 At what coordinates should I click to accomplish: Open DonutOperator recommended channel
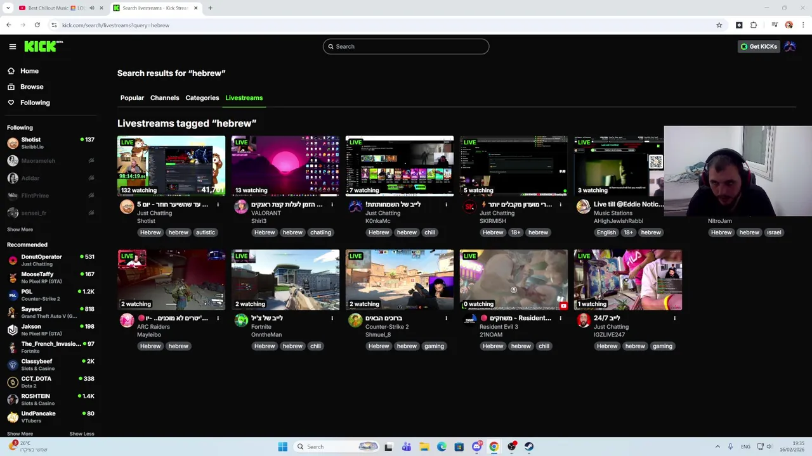point(51,260)
